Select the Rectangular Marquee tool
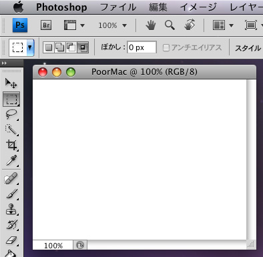263x257 pixels. pos(11,99)
